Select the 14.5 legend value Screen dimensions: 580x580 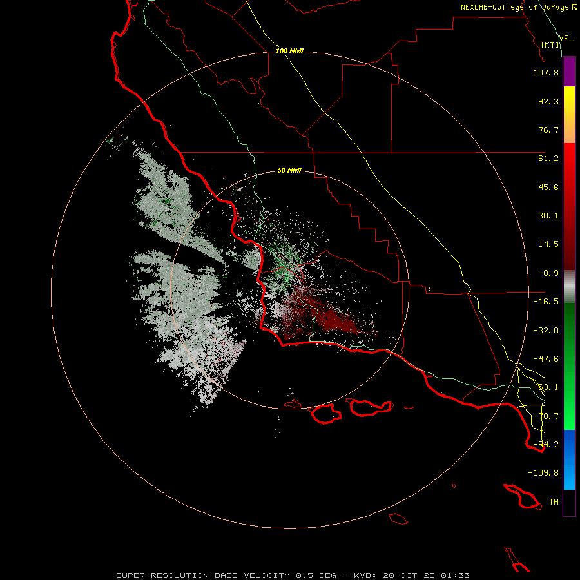[x=548, y=244]
